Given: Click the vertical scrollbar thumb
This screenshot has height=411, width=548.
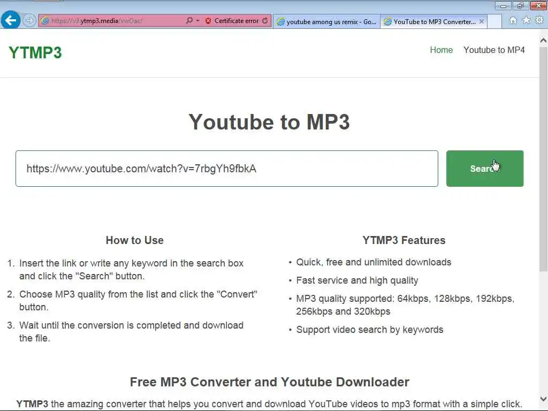Looking at the screenshot, I should tap(543, 159).
